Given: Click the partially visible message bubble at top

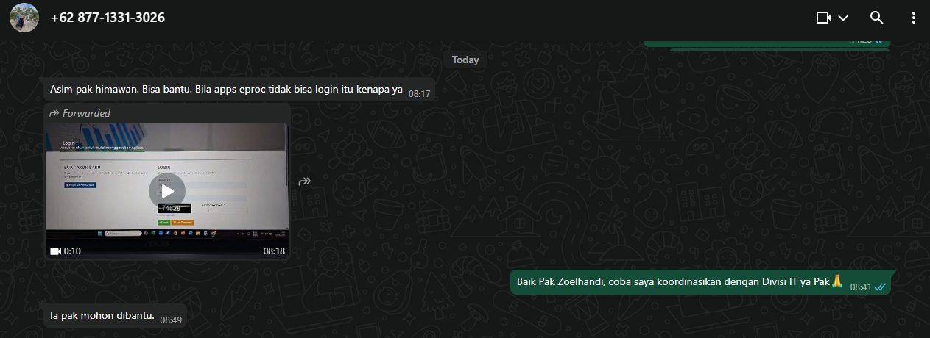Looking at the screenshot, I should (766, 41).
